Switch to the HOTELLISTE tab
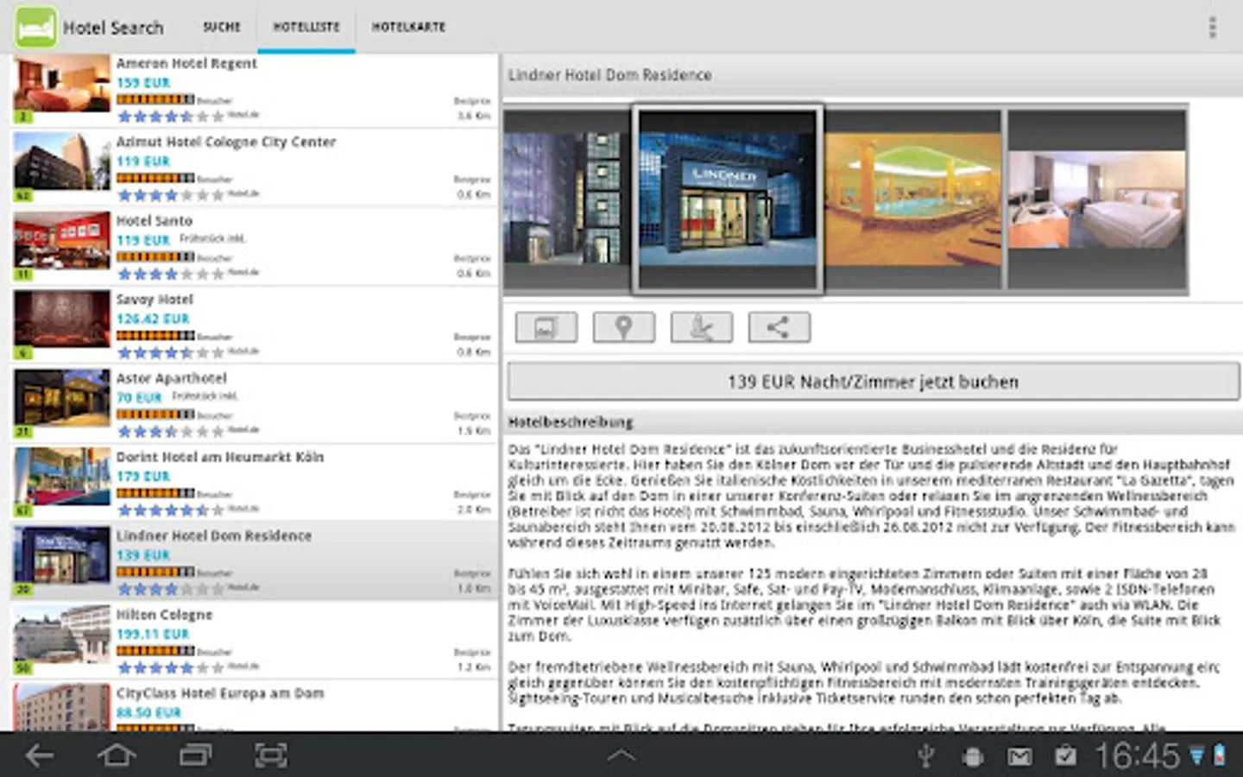This screenshot has width=1243, height=777. pos(306,27)
